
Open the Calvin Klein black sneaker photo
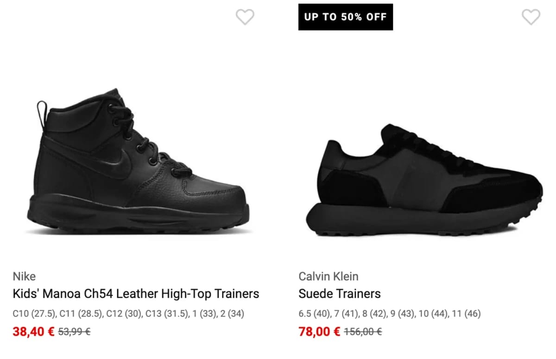[x=424, y=179]
